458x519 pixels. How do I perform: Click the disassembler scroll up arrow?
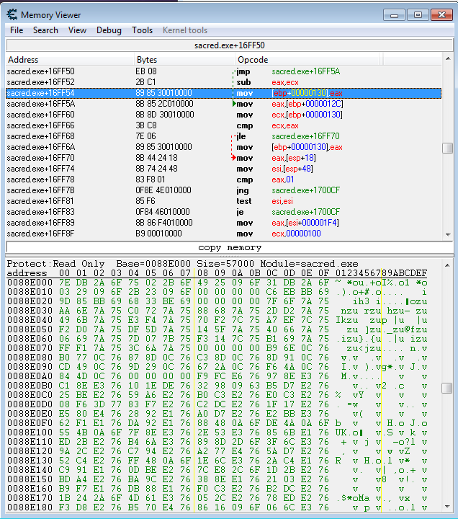tap(447, 59)
